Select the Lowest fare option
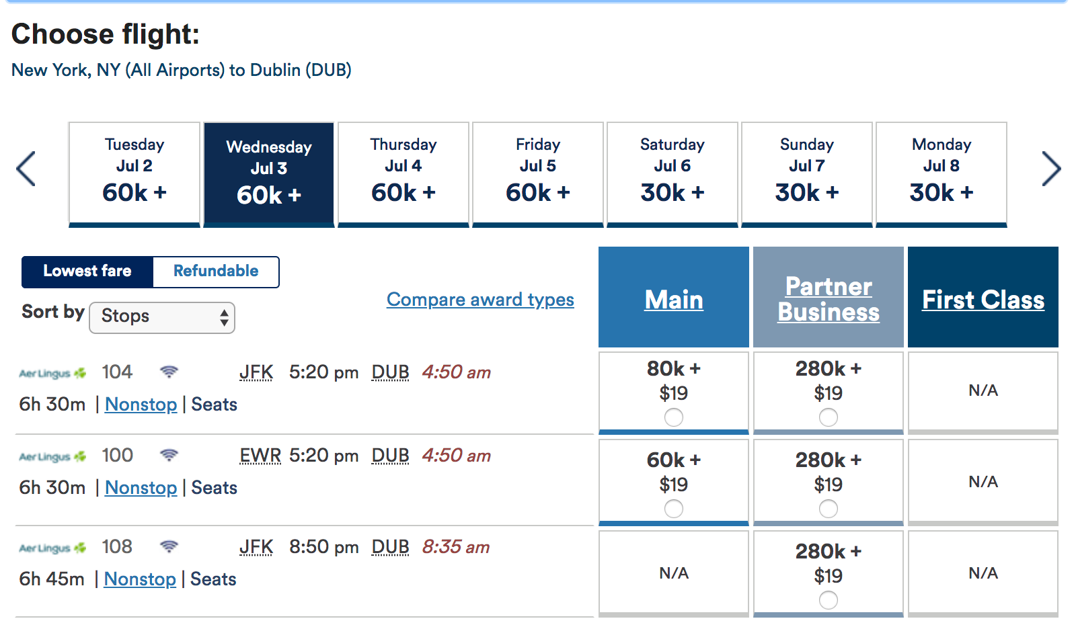Screen dimensions: 1076x627 point(87,271)
